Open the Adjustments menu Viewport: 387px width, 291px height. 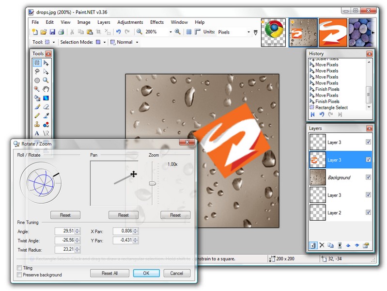(x=130, y=22)
